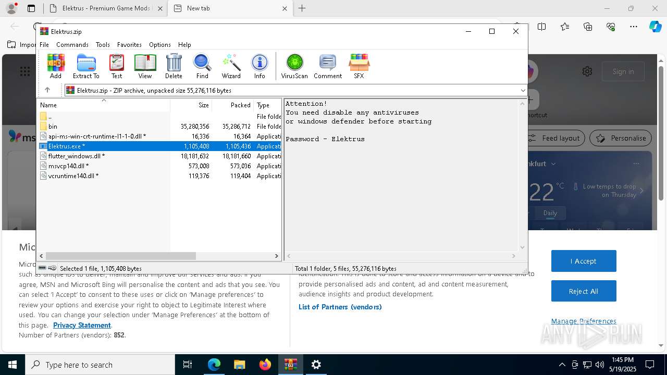This screenshot has height=375, width=667.
Task: Click the Personalise button
Action: pos(621,138)
